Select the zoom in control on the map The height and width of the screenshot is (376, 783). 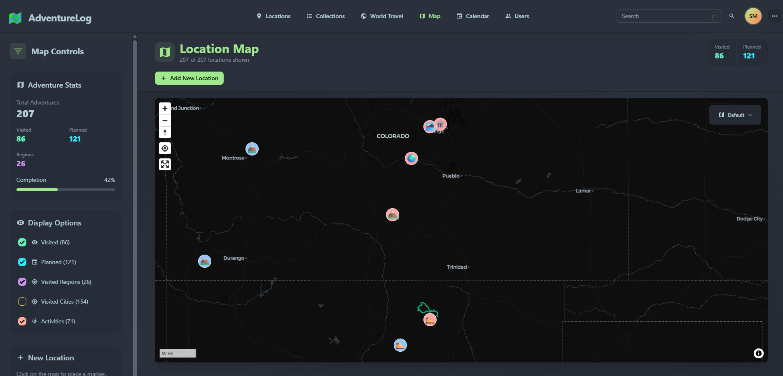click(x=165, y=108)
